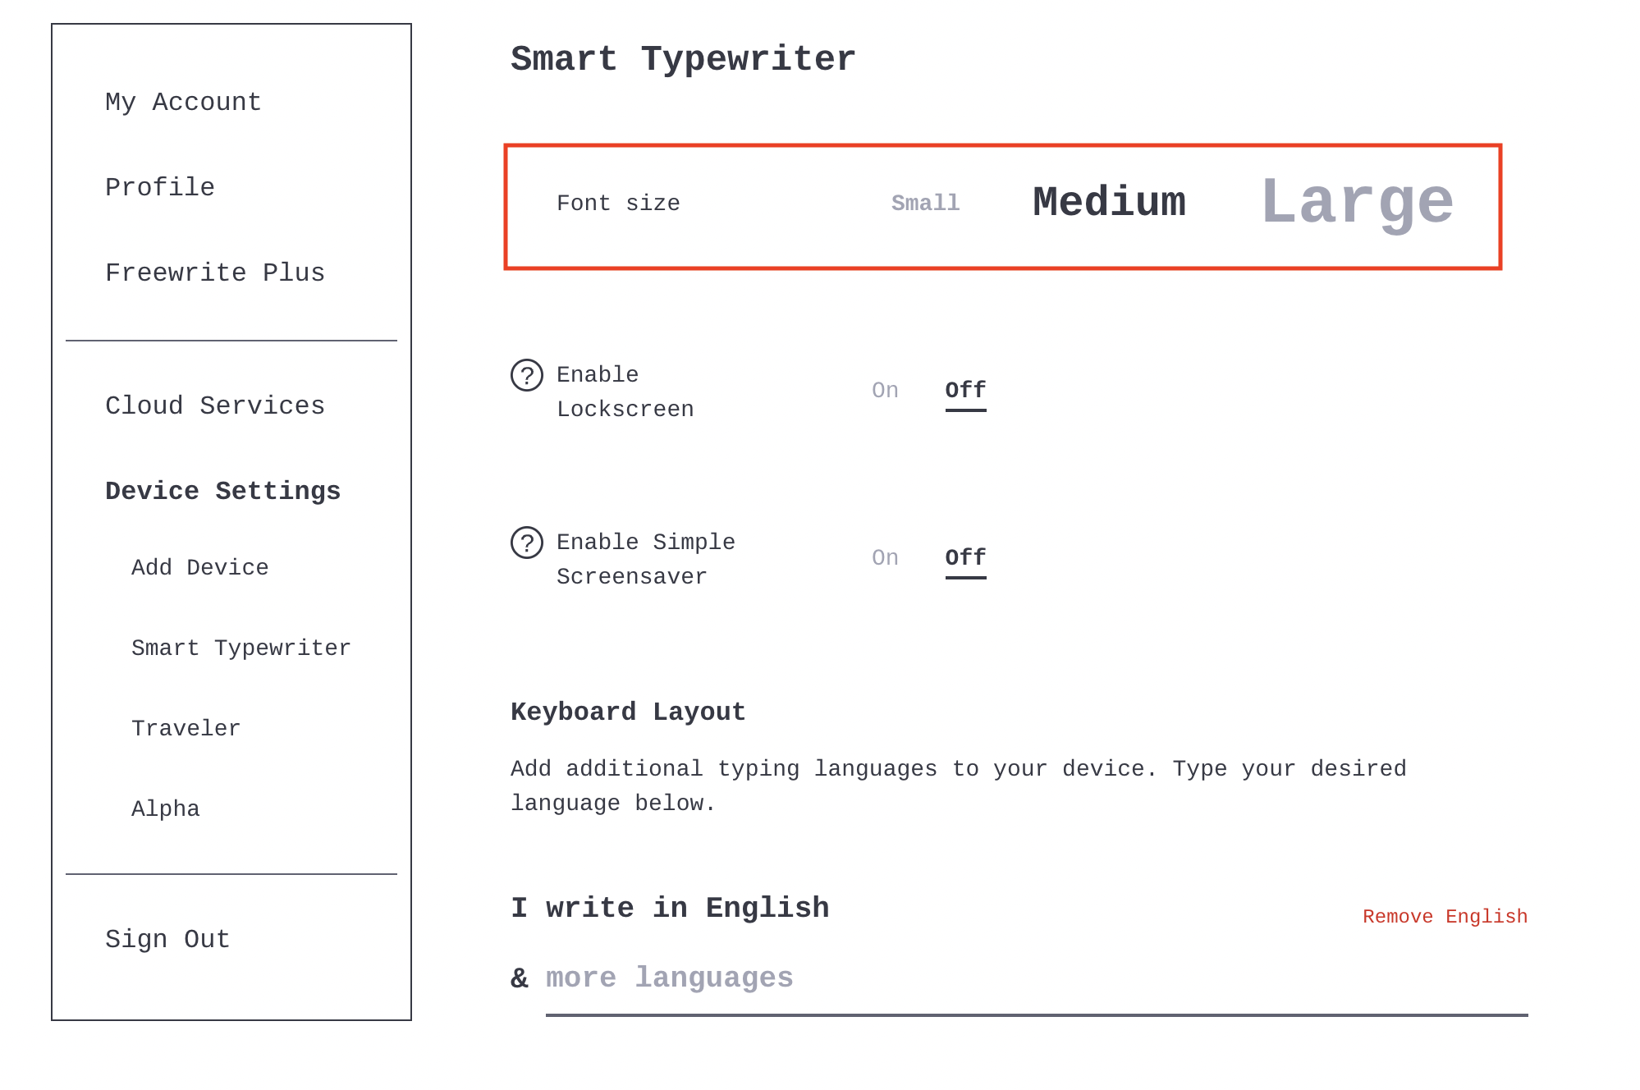This screenshot has width=1640, height=1090.
Task: Open My Account page
Action: (x=183, y=102)
